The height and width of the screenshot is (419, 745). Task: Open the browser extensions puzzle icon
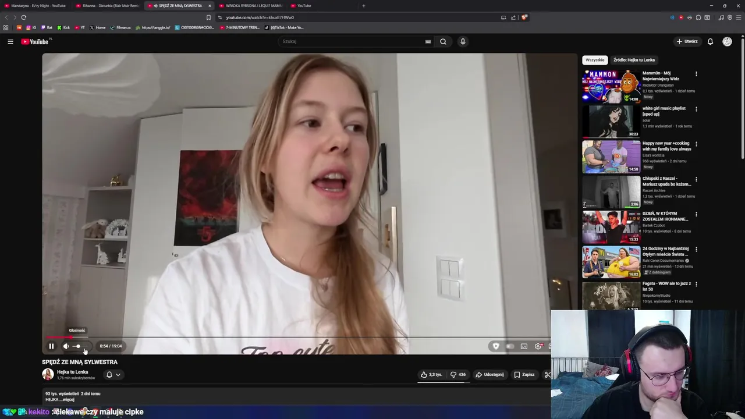pos(698,17)
